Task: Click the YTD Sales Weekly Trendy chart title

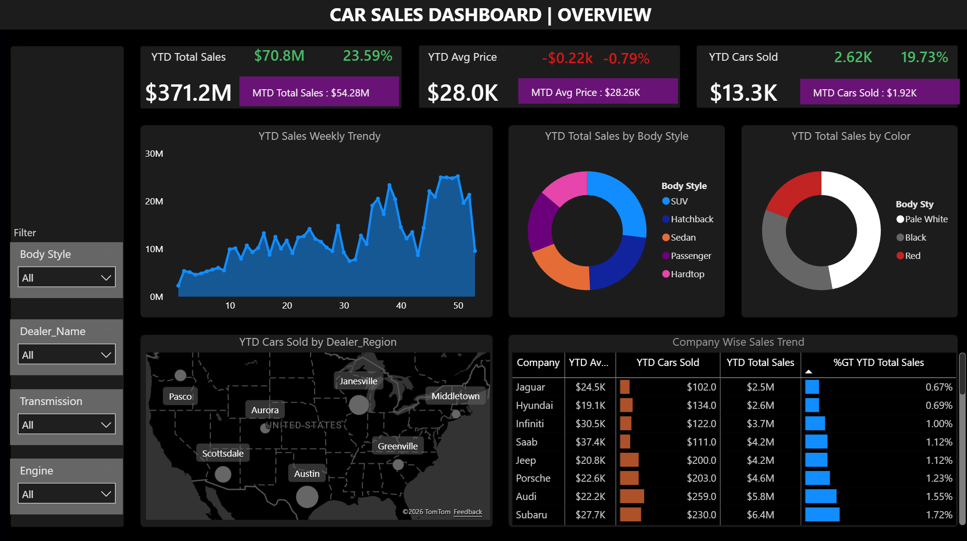Action: [319, 136]
